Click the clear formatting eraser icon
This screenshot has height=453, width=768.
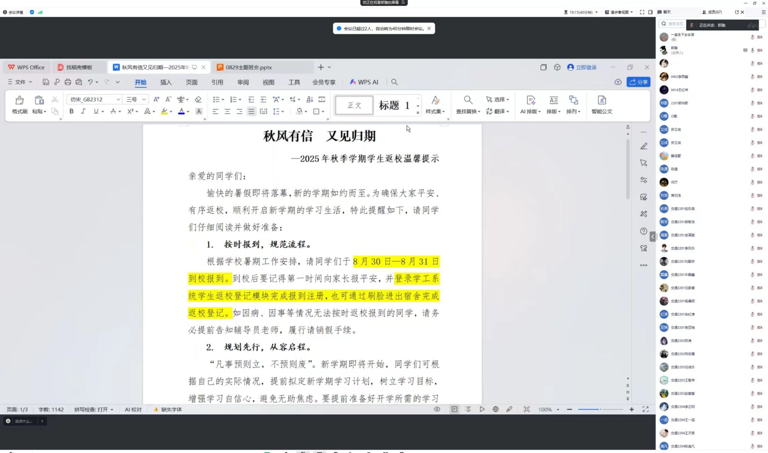tap(198, 99)
